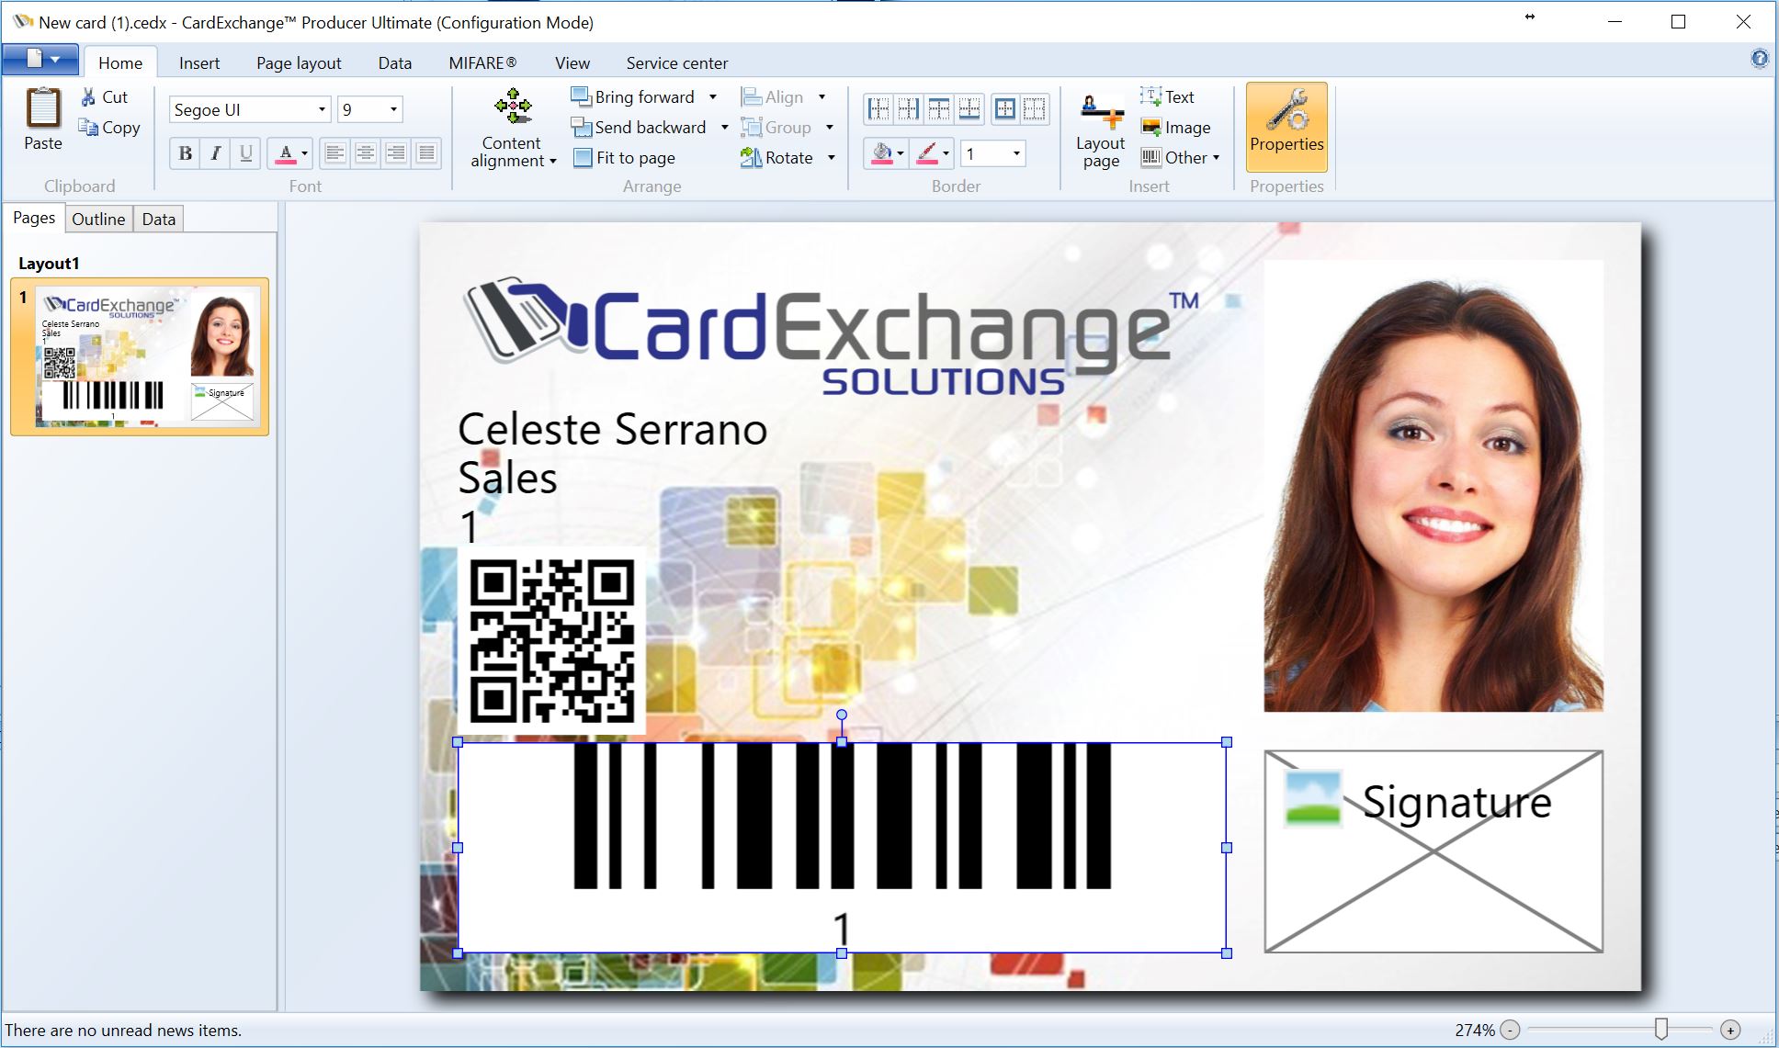
Task: Justify text alignment
Action: (426, 153)
